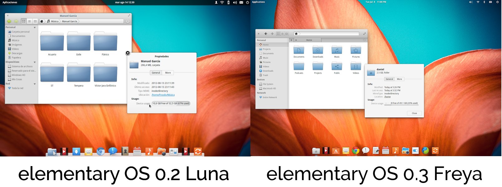Add a new tab in Freya Files

291,40
